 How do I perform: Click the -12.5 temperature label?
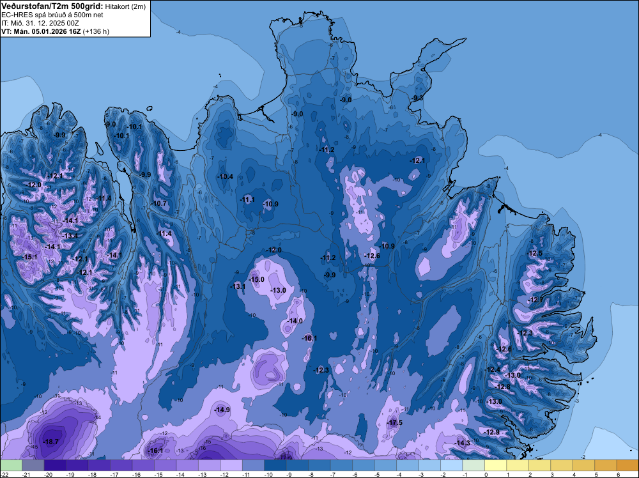click(x=535, y=254)
